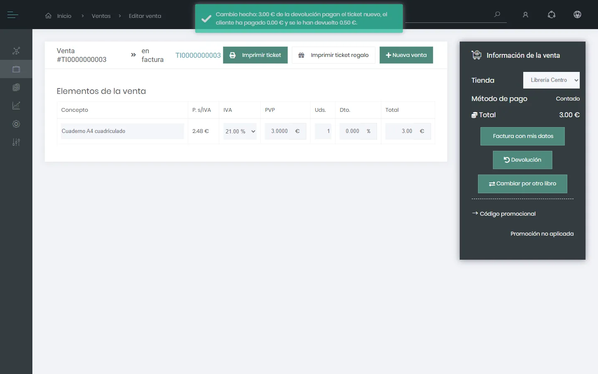The image size is (598, 374).
Task: Click Factura con mis datos button
Action: pos(522,136)
